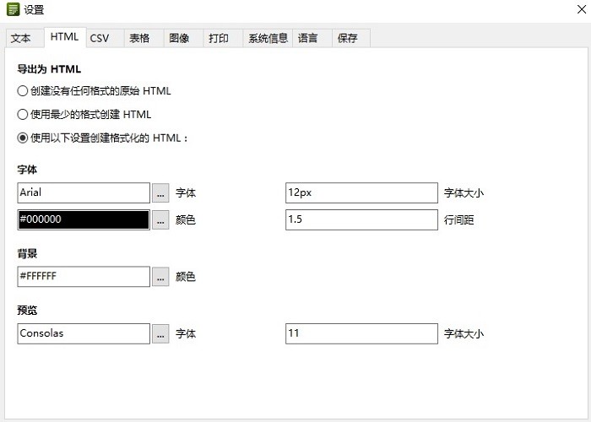Viewport: 591px width, 422px height.
Task: Open the 保存 tab
Action: (x=348, y=38)
